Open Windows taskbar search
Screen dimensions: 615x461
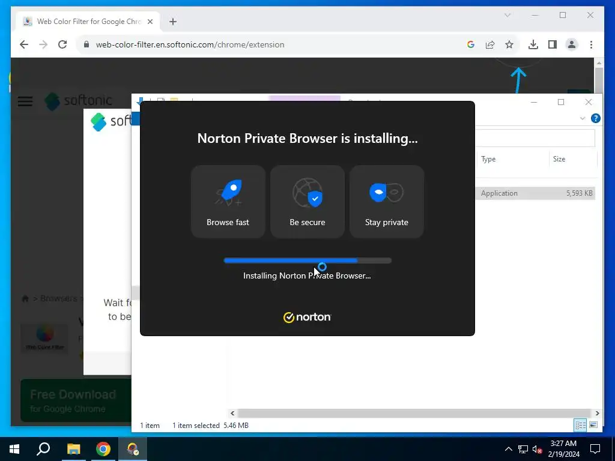click(43, 449)
